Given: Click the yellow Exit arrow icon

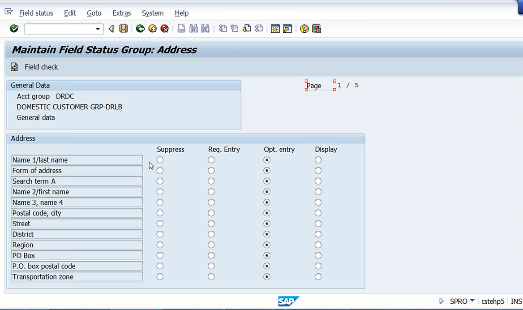Looking at the screenshot, I should coord(152,29).
